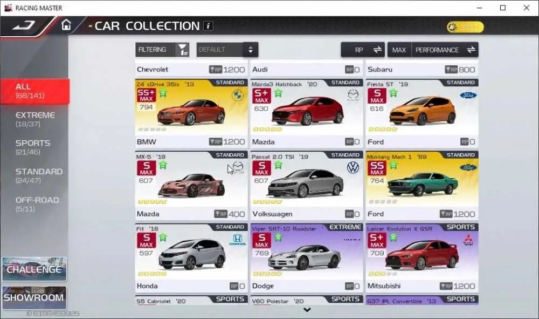Image resolution: width=539 pixels, height=319 pixels.
Task: Go to the home screen icon
Action: [66, 25]
